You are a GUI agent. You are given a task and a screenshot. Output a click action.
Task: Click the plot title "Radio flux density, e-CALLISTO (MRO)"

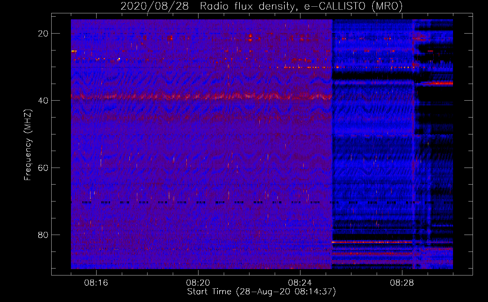pos(301,6)
